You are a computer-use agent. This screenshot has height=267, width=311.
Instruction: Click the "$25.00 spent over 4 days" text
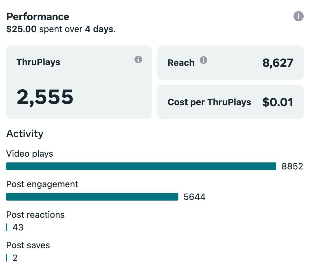click(61, 30)
